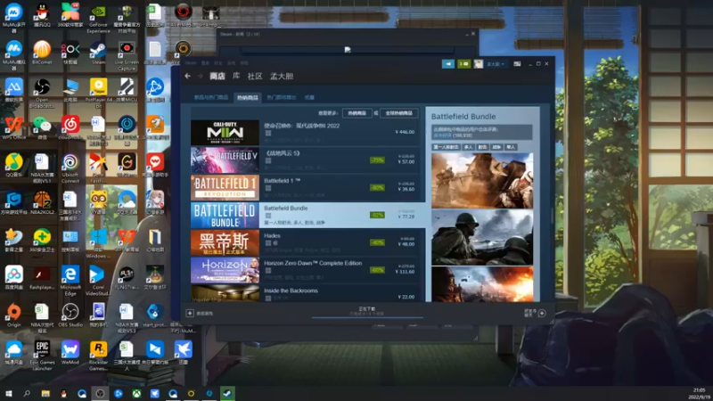This screenshot has height=401, width=713.
Task: Click the download progress bar
Action: (367, 317)
